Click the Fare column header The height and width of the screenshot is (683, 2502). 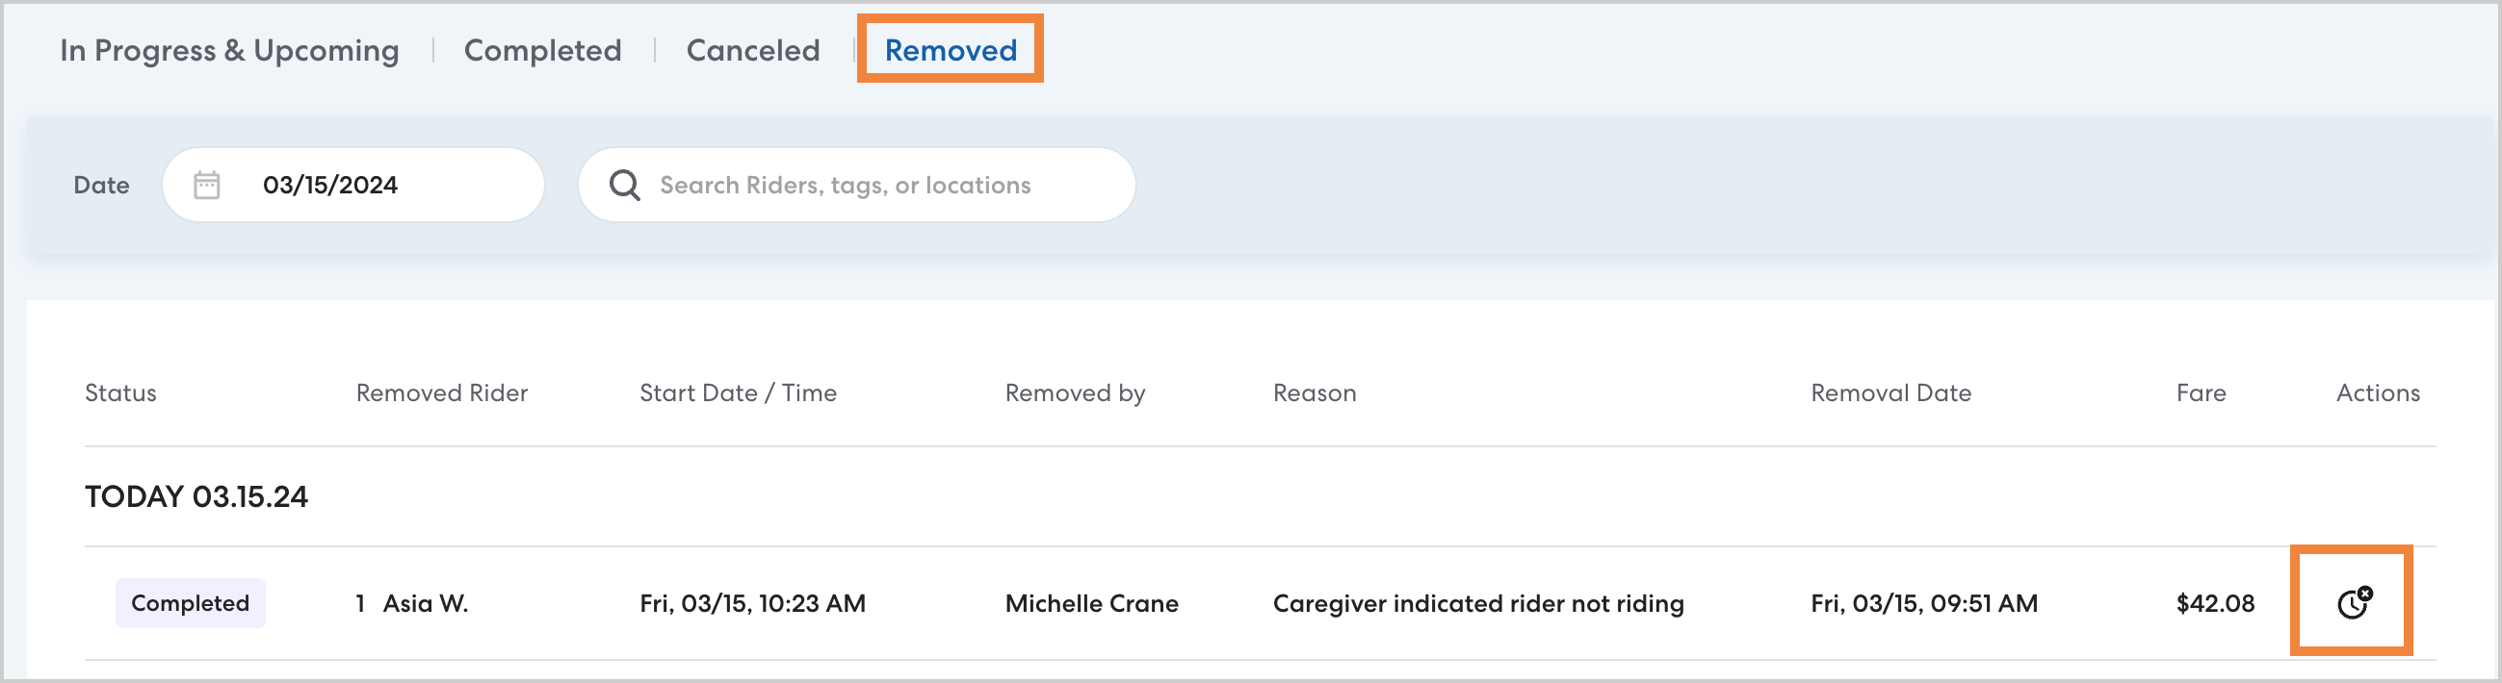click(x=2201, y=392)
